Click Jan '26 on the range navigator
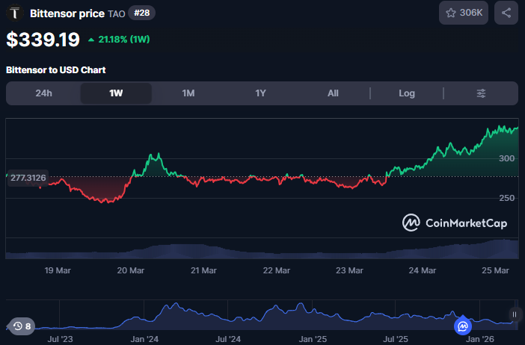This screenshot has height=345, width=525. click(480, 339)
